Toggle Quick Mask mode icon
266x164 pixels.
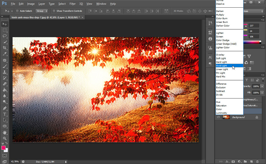pyautogui.click(x=5, y=155)
